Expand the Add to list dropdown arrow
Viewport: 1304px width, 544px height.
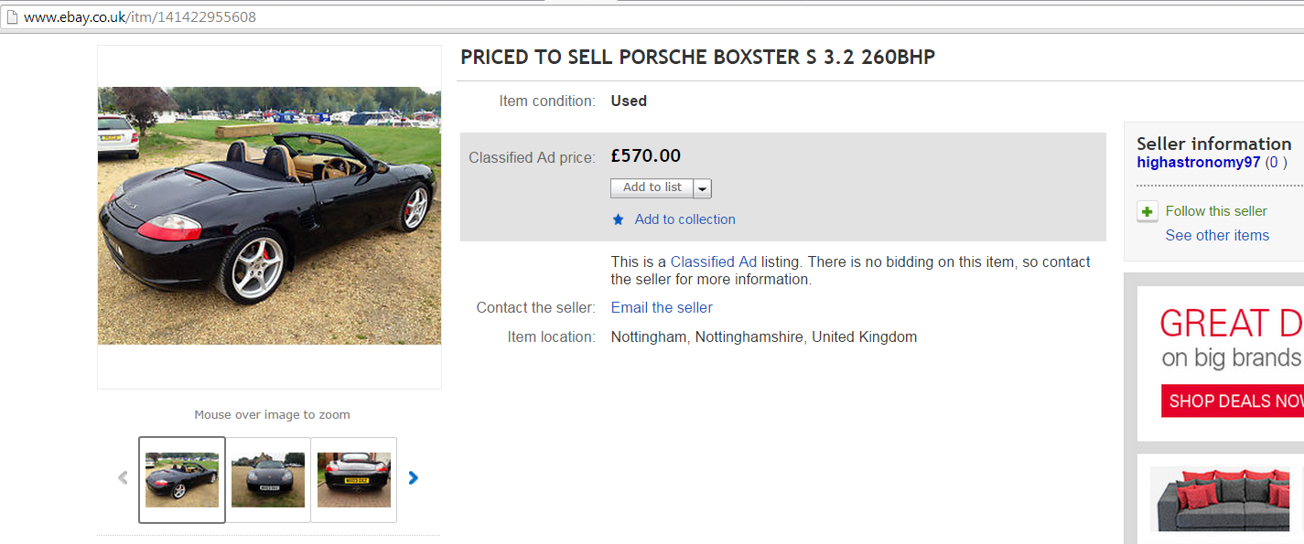[x=702, y=188]
